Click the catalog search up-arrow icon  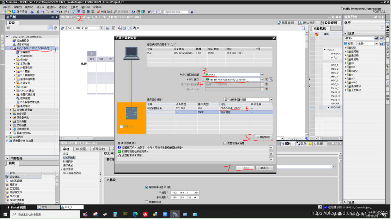tap(381, 38)
